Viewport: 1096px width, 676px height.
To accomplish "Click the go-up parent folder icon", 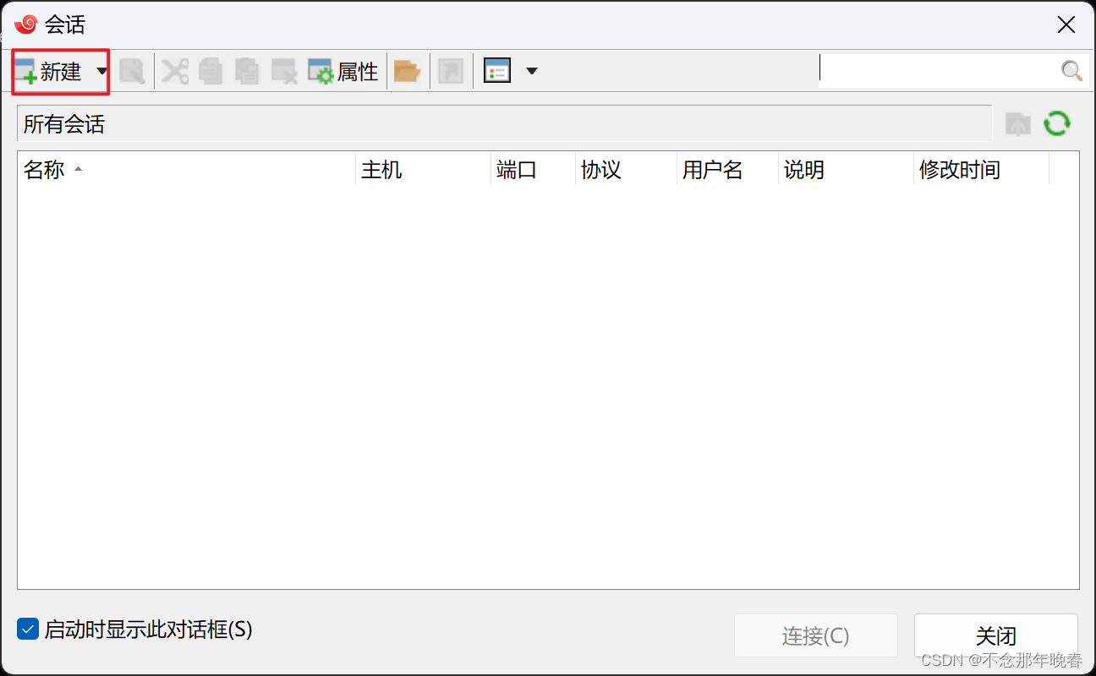I will click(x=1018, y=124).
